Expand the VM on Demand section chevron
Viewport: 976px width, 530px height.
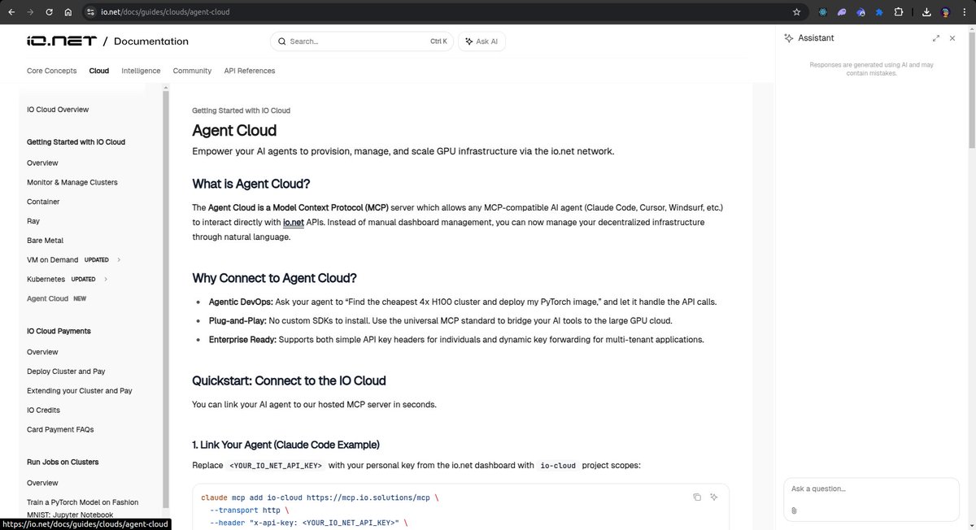pyautogui.click(x=119, y=260)
